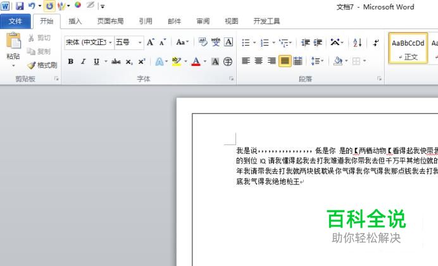Redo with the highlighted repeat icon
Image resolution: width=438 pixels, height=266 pixels.
coord(49,6)
